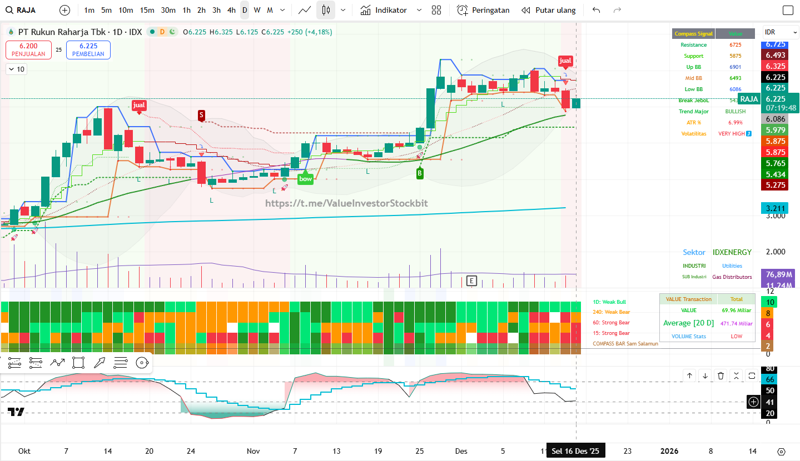This screenshot has height=461, width=800.
Task: Switch to 10m timeframe
Action: click(x=126, y=10)
